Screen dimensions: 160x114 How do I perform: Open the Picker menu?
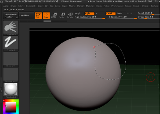[107, 6]
